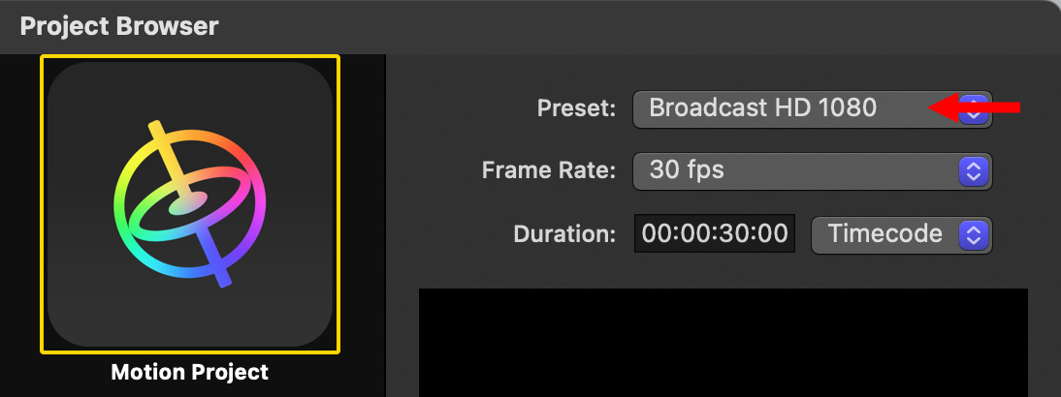The image size is (1061, 397).
Task: Click the Timecode blue chevron arrows
Action: coord(973,233)
